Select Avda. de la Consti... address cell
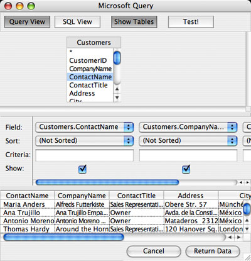251x261 pixels. [x=191, y=213]
